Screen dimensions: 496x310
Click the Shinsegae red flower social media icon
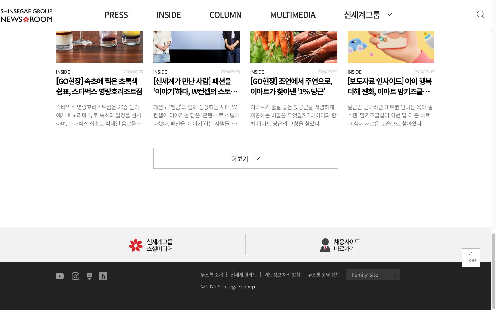[136, 245]
